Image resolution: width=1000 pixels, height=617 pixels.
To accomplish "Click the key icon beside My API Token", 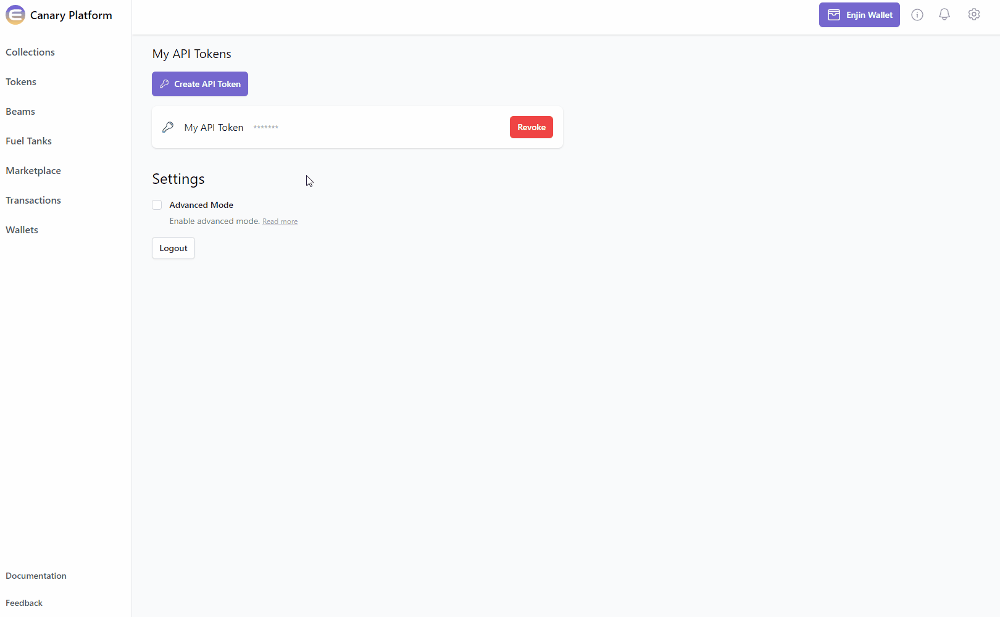I will coord(168,127).
